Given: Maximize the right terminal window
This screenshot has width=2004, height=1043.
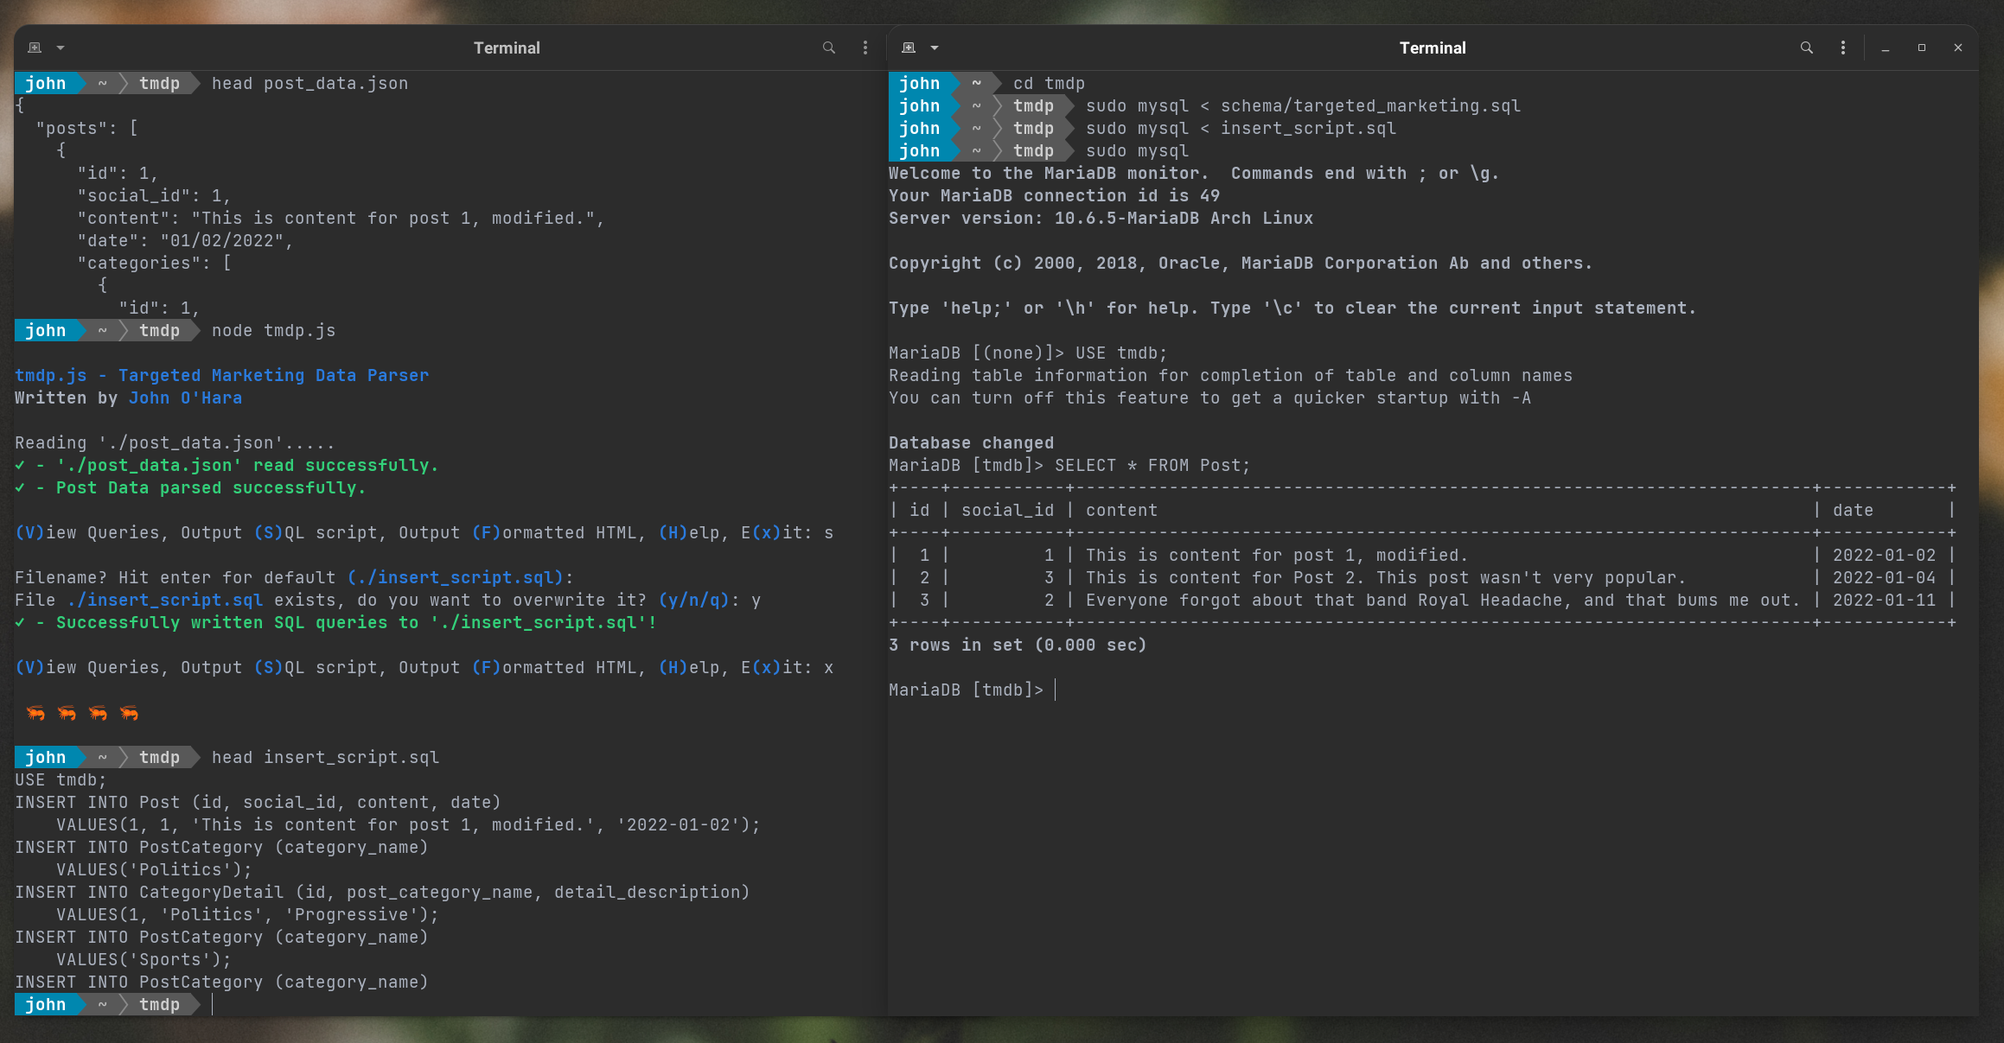Looking at the screenshot, I should pos(1922,48).
